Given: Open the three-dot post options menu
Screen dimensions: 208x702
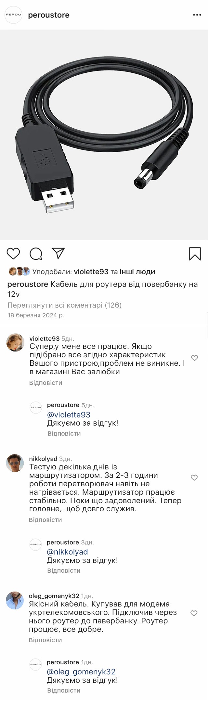Looking at the screenshot, I should click(x=197, y=15).
